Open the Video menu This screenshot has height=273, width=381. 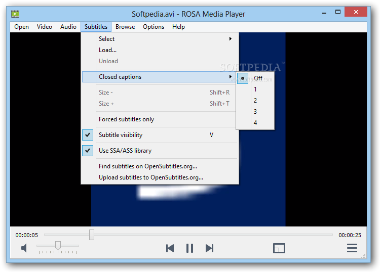[45, 27]
